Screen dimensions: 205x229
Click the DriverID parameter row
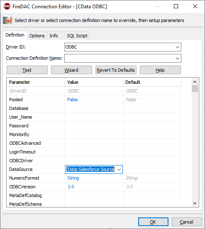tap(94, 91)
